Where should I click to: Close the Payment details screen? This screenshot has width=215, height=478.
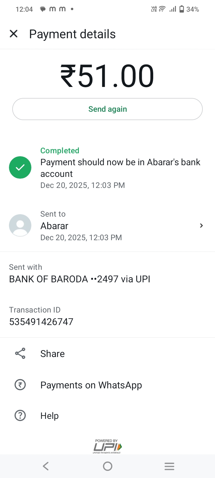point(14,34)
